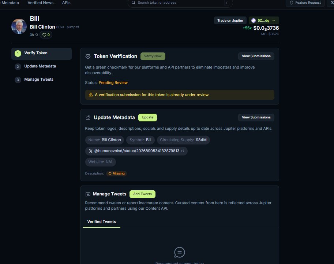The image size is (334, 264).
Task: Click the X icon at top right
Action: tap(332, 3)
